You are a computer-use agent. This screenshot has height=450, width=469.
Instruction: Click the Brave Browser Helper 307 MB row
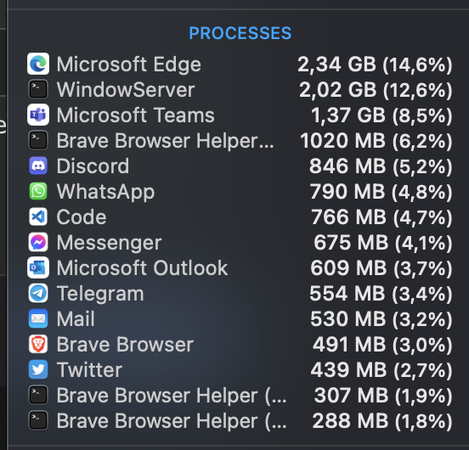point(240,396)
